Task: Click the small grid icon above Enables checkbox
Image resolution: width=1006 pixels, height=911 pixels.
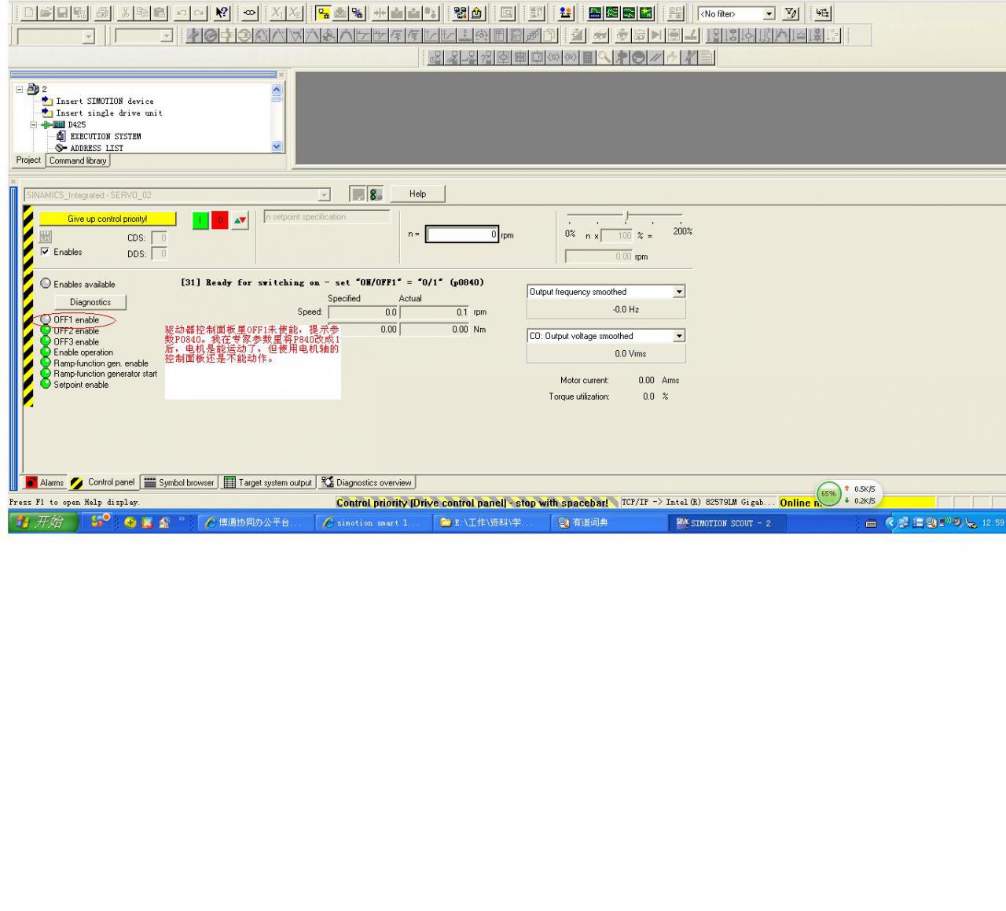Action: point(46,237)
